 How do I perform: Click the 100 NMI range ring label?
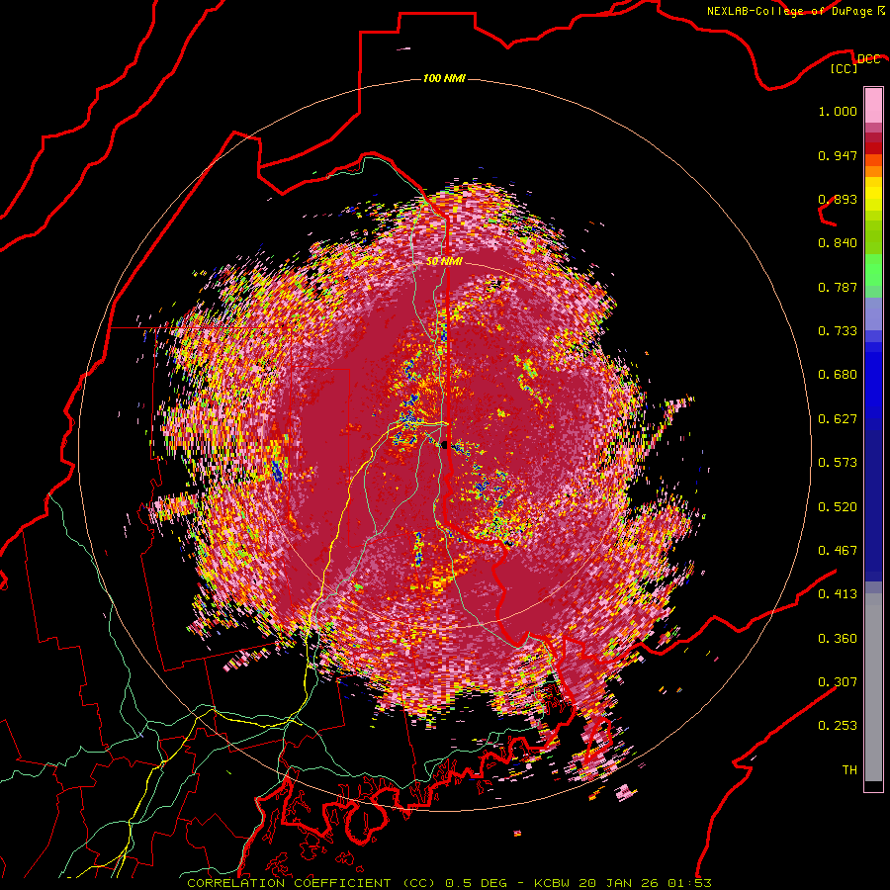tap(444, 78)
